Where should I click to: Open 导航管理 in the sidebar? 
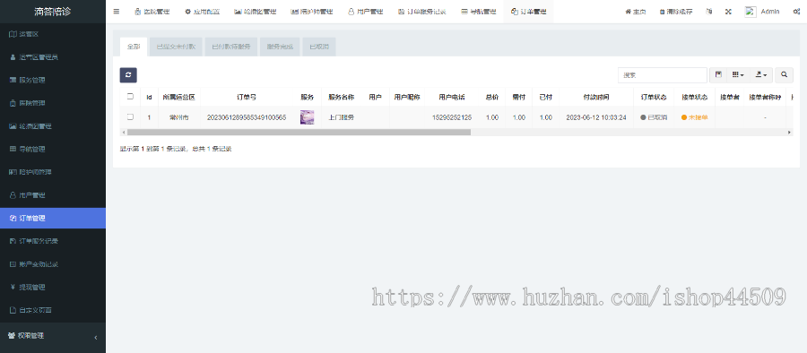[x=53, y=150]
